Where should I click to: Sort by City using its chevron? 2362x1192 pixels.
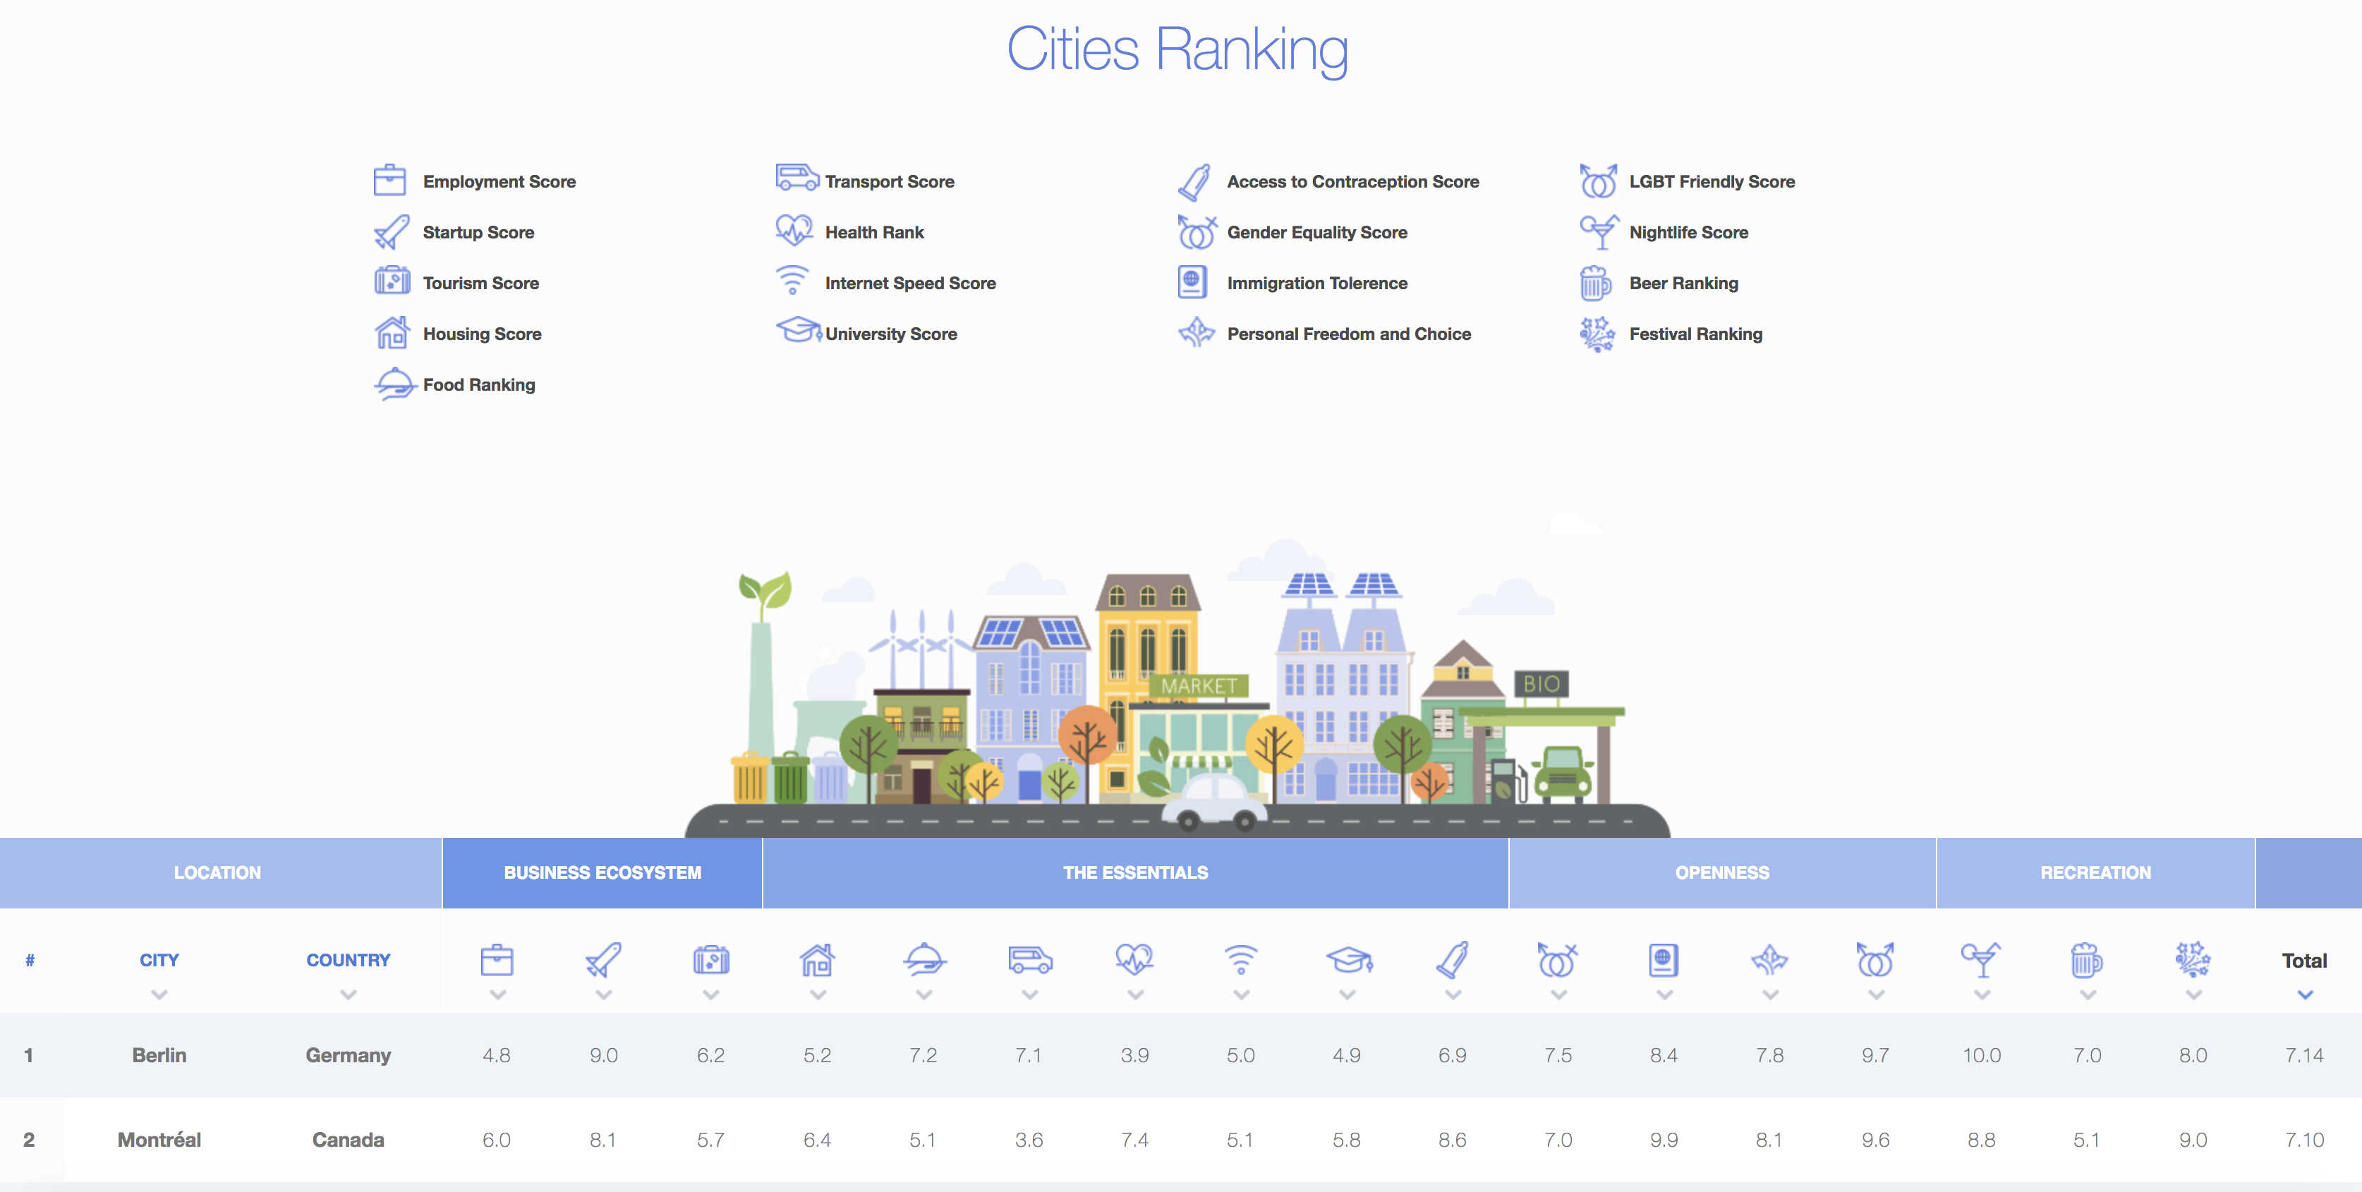pyautogui.click(x=159, y=994)
